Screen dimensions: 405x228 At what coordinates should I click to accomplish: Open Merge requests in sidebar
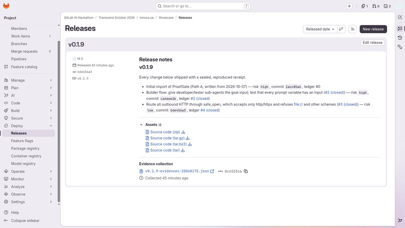point(29,51)
